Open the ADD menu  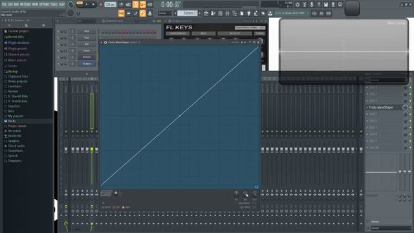[x=16, y=5]
